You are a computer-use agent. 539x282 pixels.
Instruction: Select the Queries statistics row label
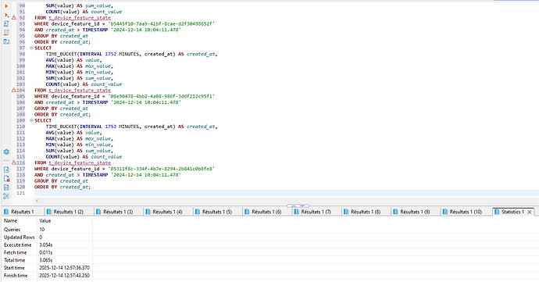coord(12,230)
